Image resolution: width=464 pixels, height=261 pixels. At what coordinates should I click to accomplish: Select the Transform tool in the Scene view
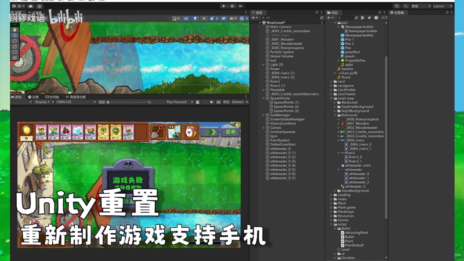[x=15, y=57]
